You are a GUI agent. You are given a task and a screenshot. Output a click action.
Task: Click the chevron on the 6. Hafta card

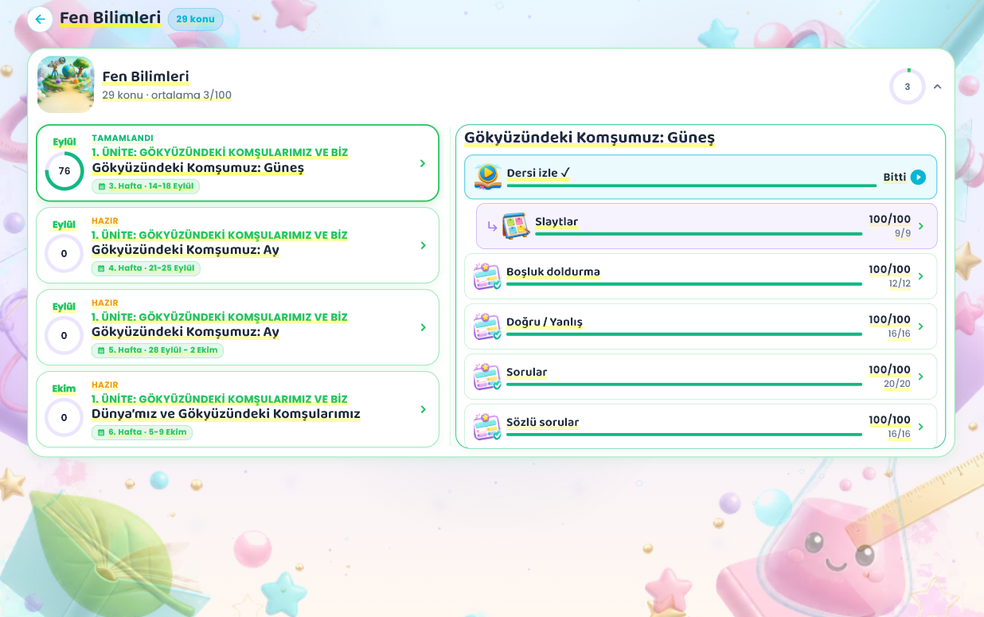click(423, 409)
